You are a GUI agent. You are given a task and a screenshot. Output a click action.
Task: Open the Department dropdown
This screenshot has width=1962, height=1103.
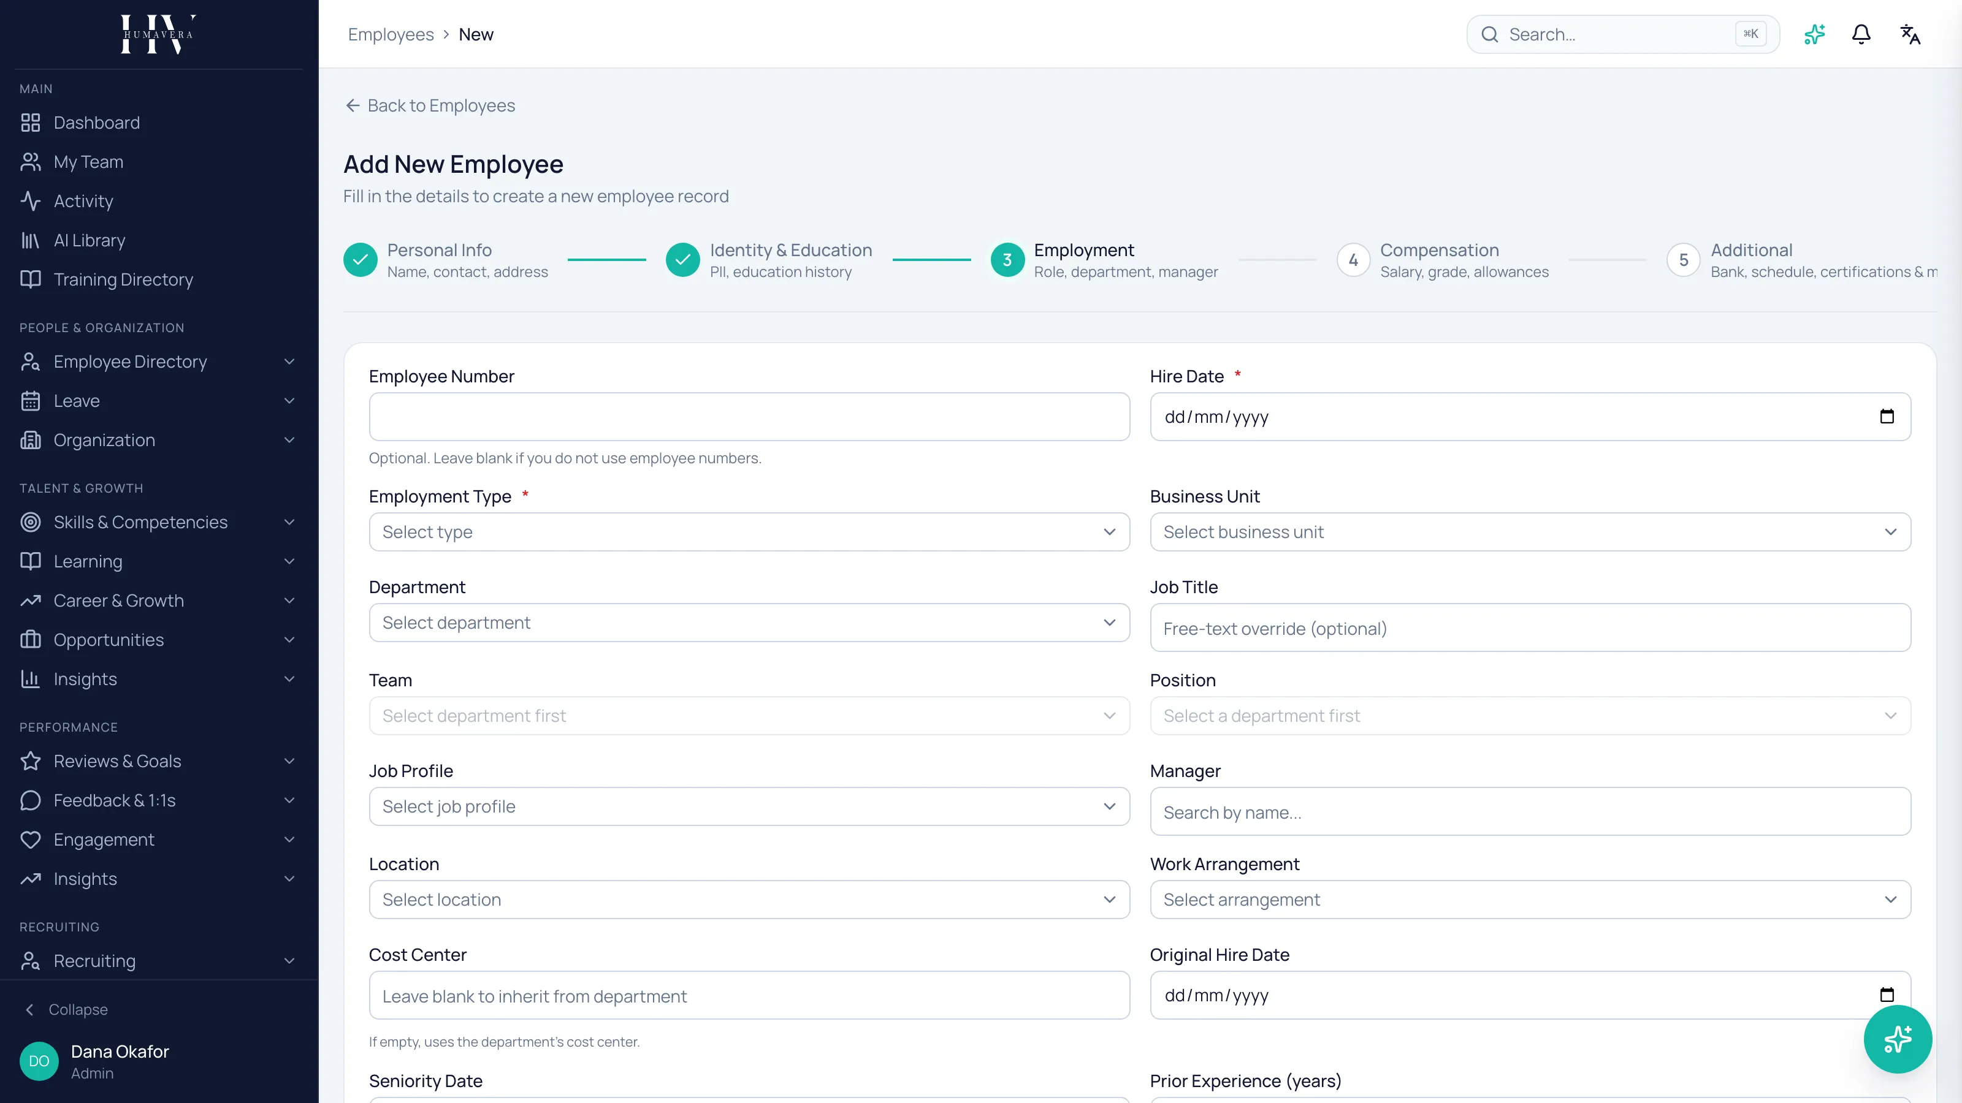click(749, 623)
